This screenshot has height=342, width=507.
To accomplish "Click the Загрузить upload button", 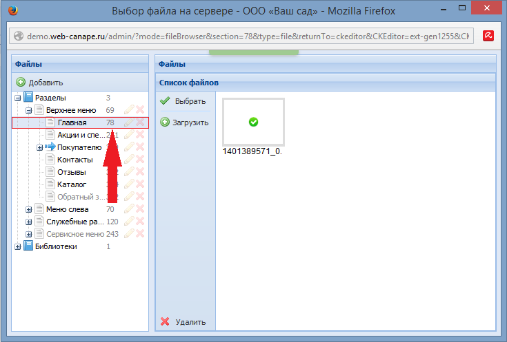I will tap(184, 122).
